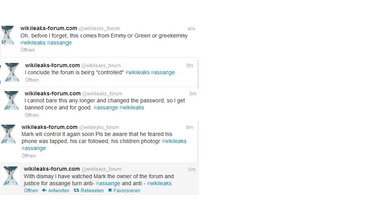
Task: Expand the "controlled" tweet via Öffnen
Action: click(x=32, y=80)
